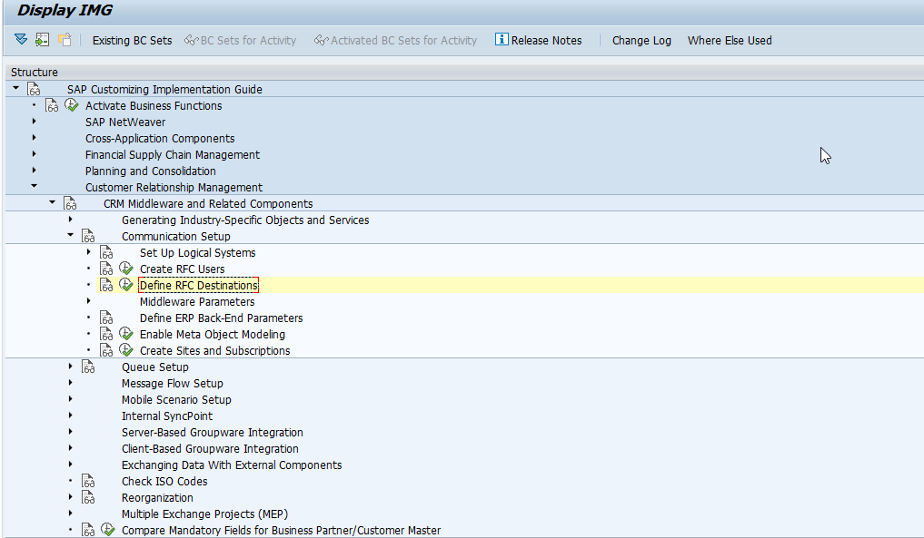The height and width of the screenshot is (538, 924).
Task: Open documentation icon for Compare Mandatory Fields
Action: pyautogui.click(x=88, y=531)
